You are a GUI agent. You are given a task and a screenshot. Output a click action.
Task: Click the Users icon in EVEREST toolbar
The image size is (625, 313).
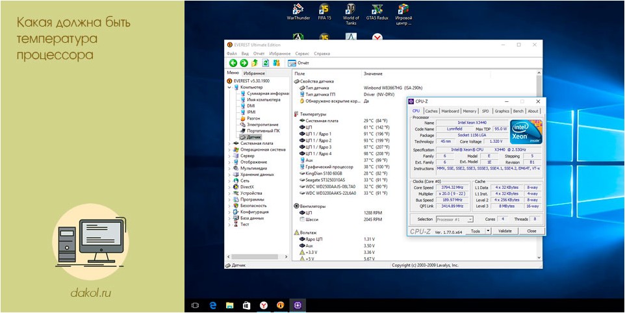pyautogui.click(x=276, y=63)
